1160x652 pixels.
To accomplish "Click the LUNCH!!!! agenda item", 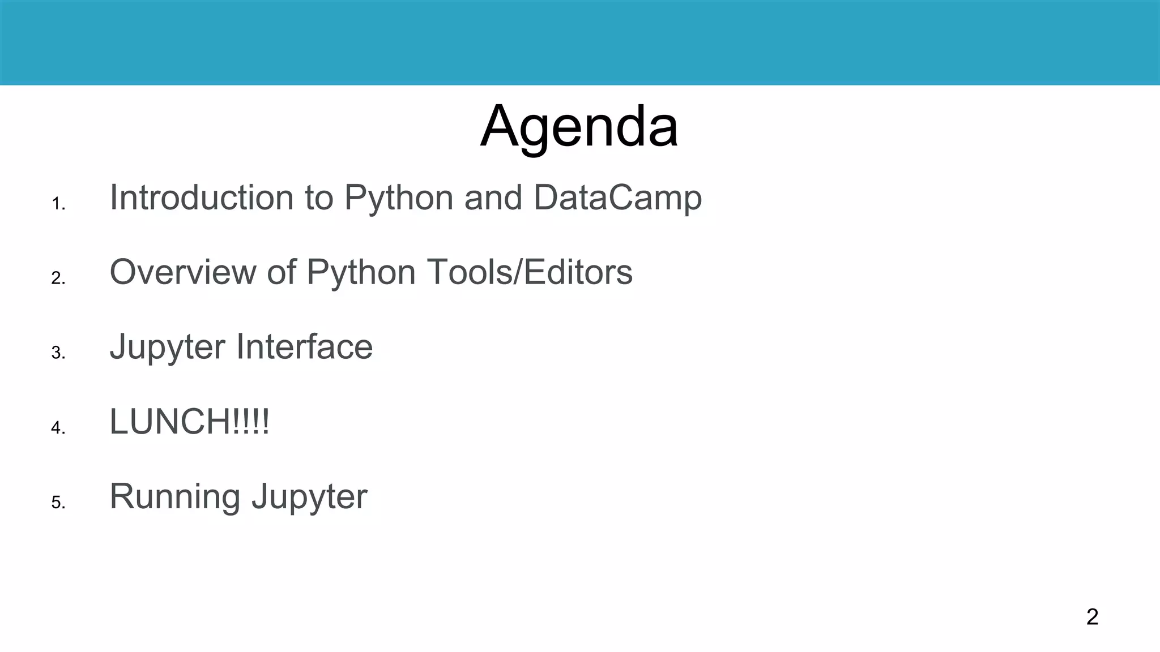I will tap(189, 422).
